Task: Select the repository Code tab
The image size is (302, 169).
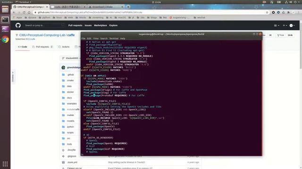Action: (x=23, y=47)
